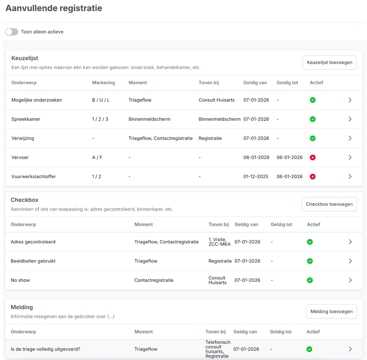Click green active status icon for Spreekkamer
Image resolution: width=367 pixels, height=360 pixels.
(313, 119)
